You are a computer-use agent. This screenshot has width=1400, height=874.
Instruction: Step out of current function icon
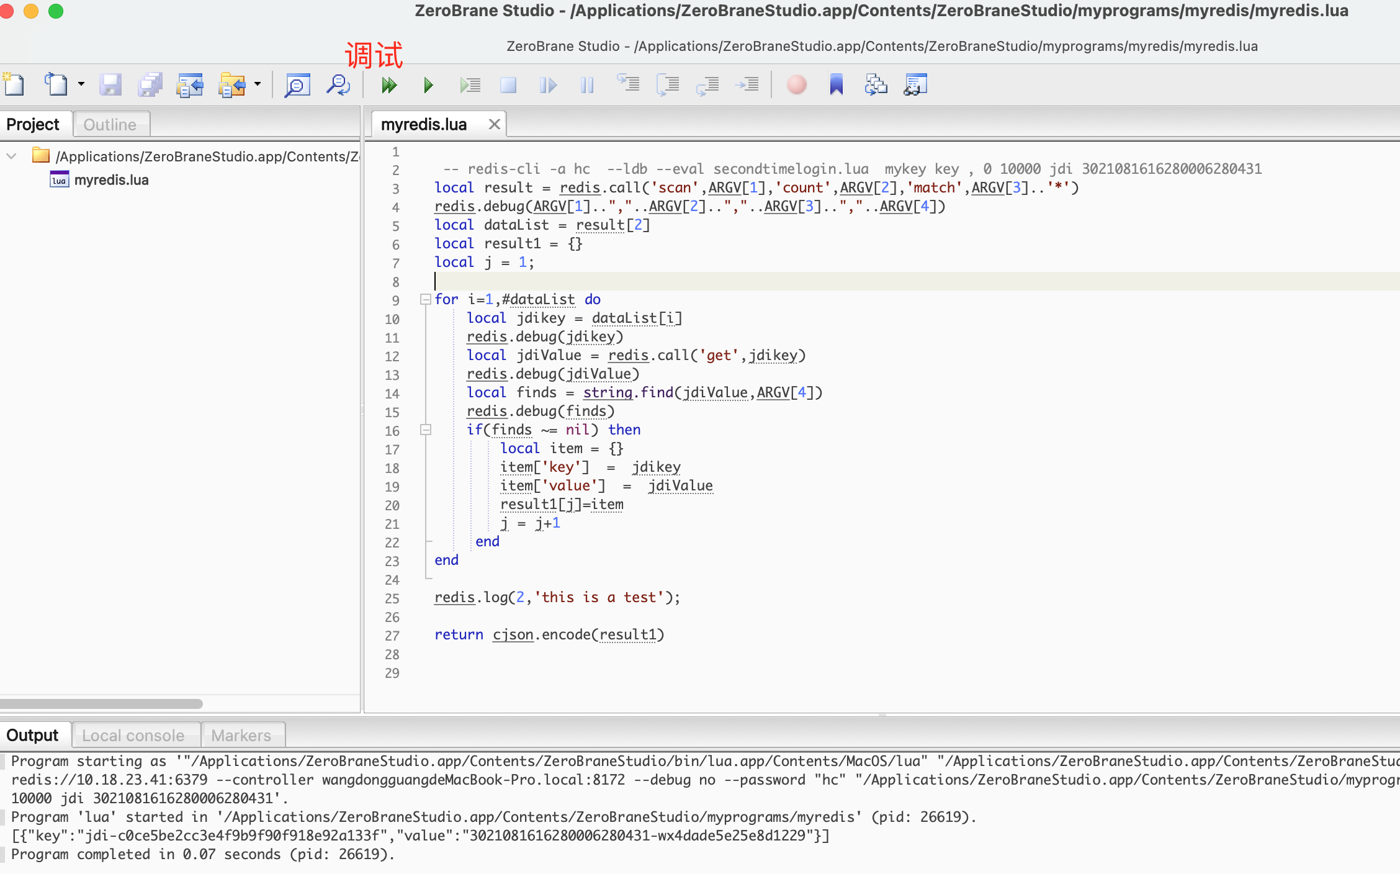click(x=707, y=85)
